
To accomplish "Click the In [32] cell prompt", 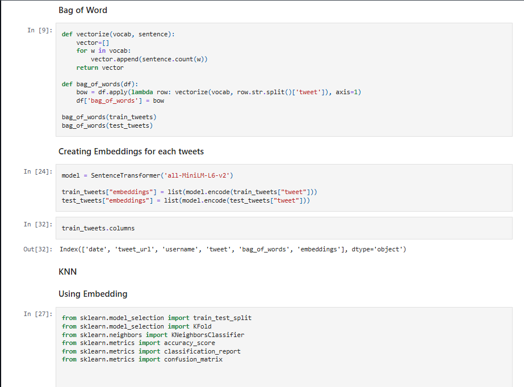I will click(39, 224).
